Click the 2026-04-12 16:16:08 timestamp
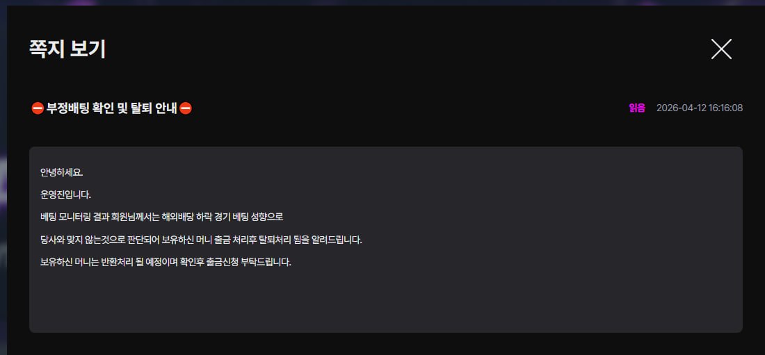 [x=700, y=108]
